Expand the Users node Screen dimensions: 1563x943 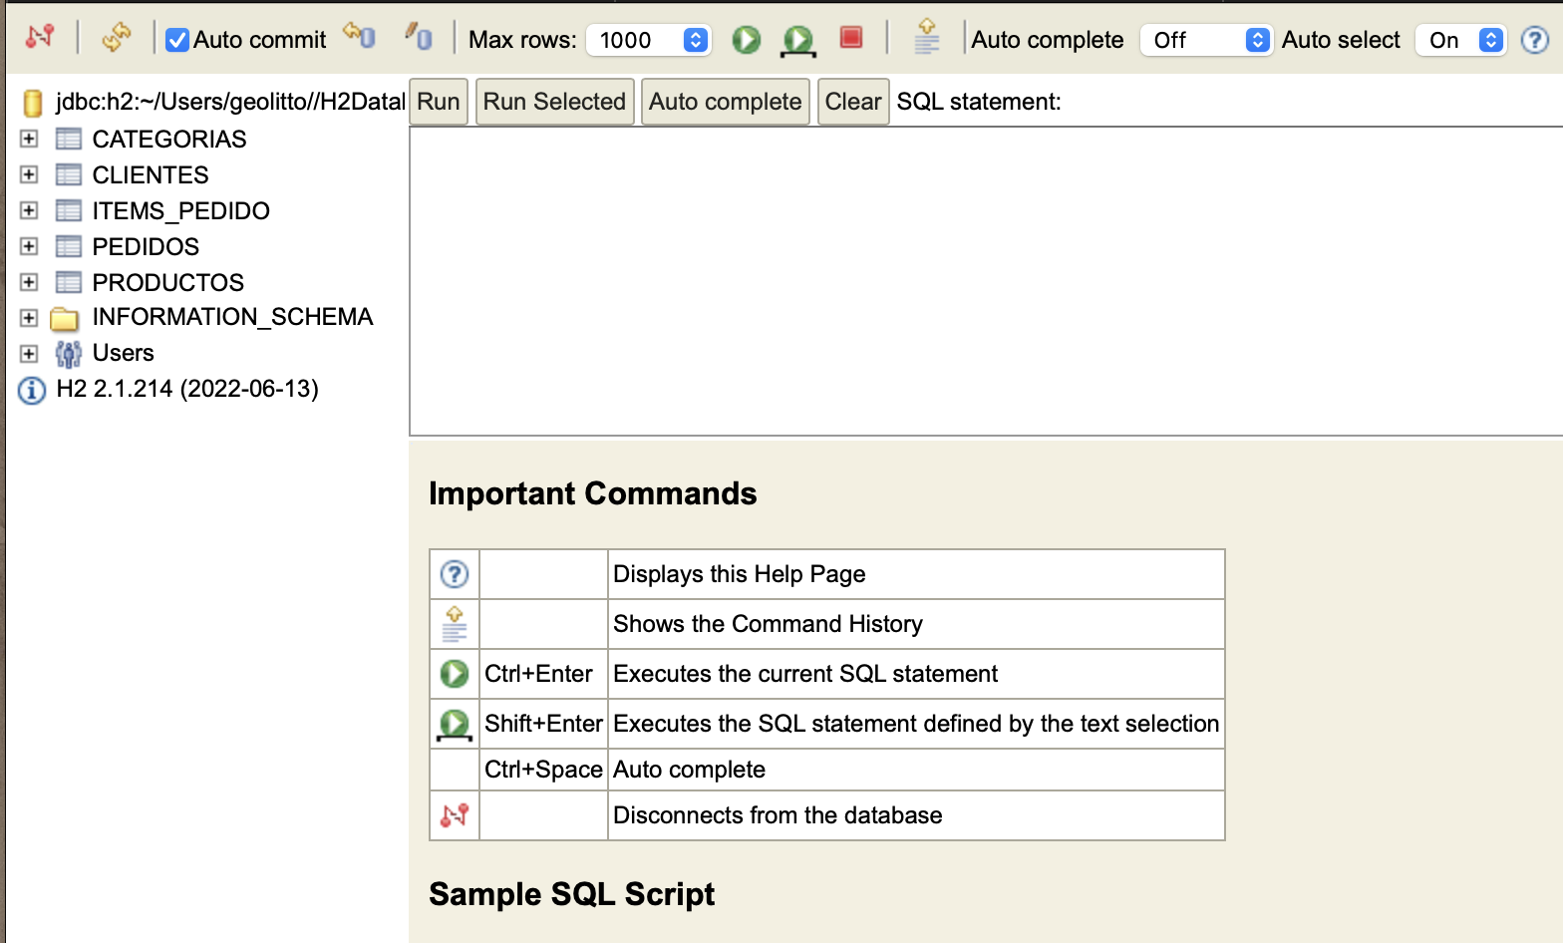[x=29, y=354]
